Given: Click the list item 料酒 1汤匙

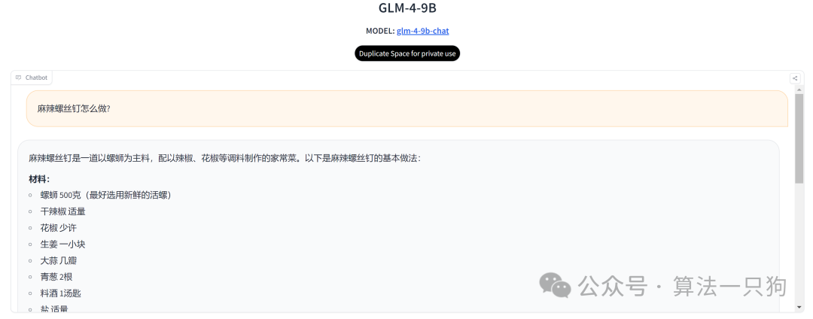Looking at the screenshot, I should point(61,293).
